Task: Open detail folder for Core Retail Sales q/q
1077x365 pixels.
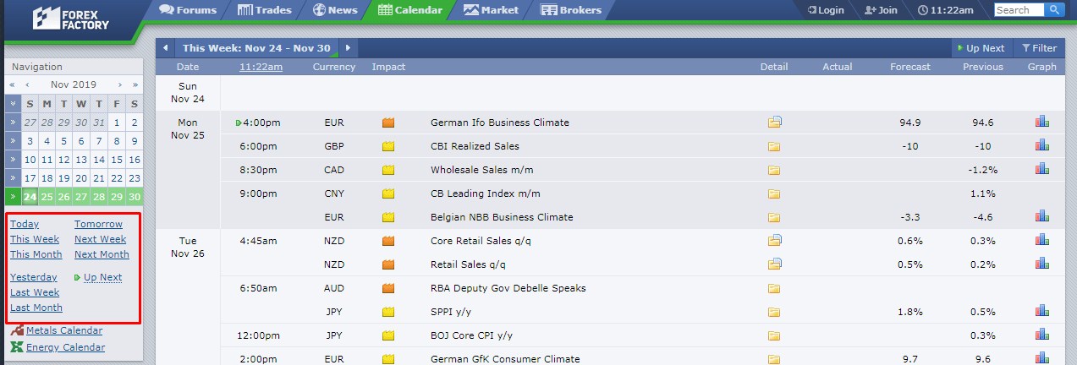Action: [x=774, y=241]
